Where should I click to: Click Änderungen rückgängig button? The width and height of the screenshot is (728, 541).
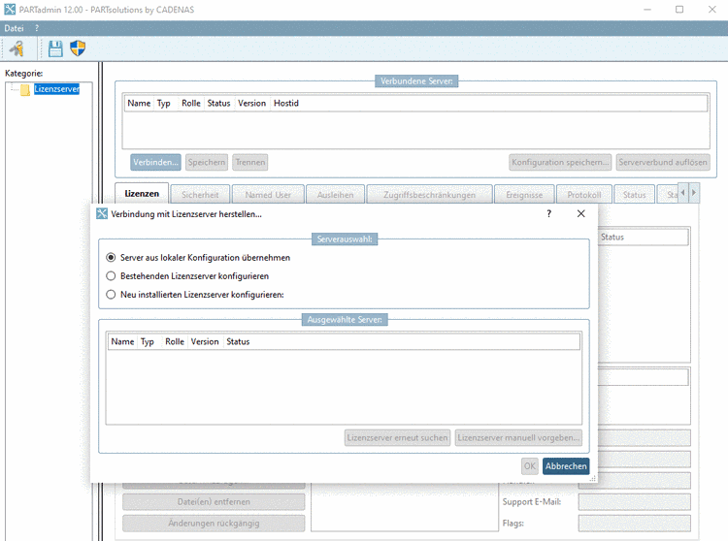pos(214,523)
